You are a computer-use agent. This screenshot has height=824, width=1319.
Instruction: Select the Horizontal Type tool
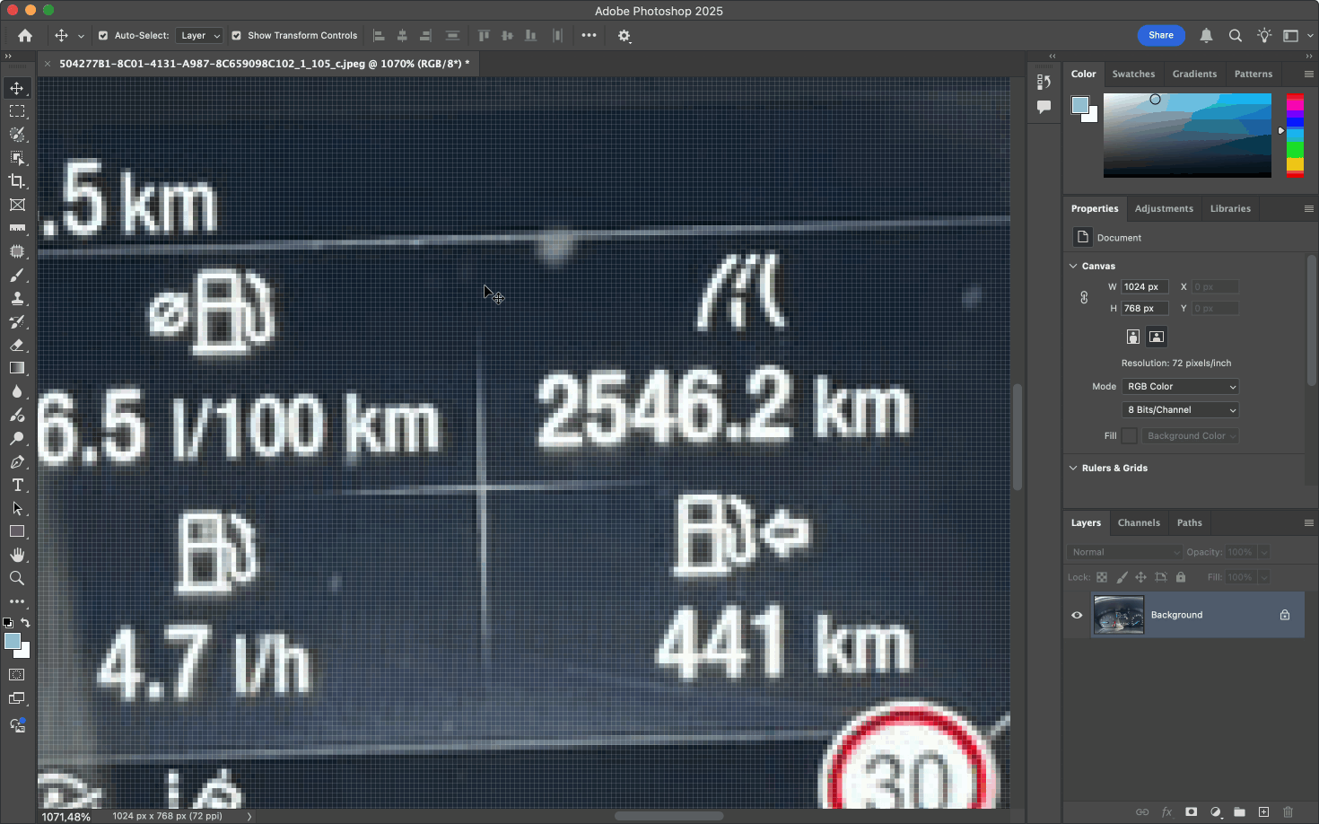tap(17, 486)
